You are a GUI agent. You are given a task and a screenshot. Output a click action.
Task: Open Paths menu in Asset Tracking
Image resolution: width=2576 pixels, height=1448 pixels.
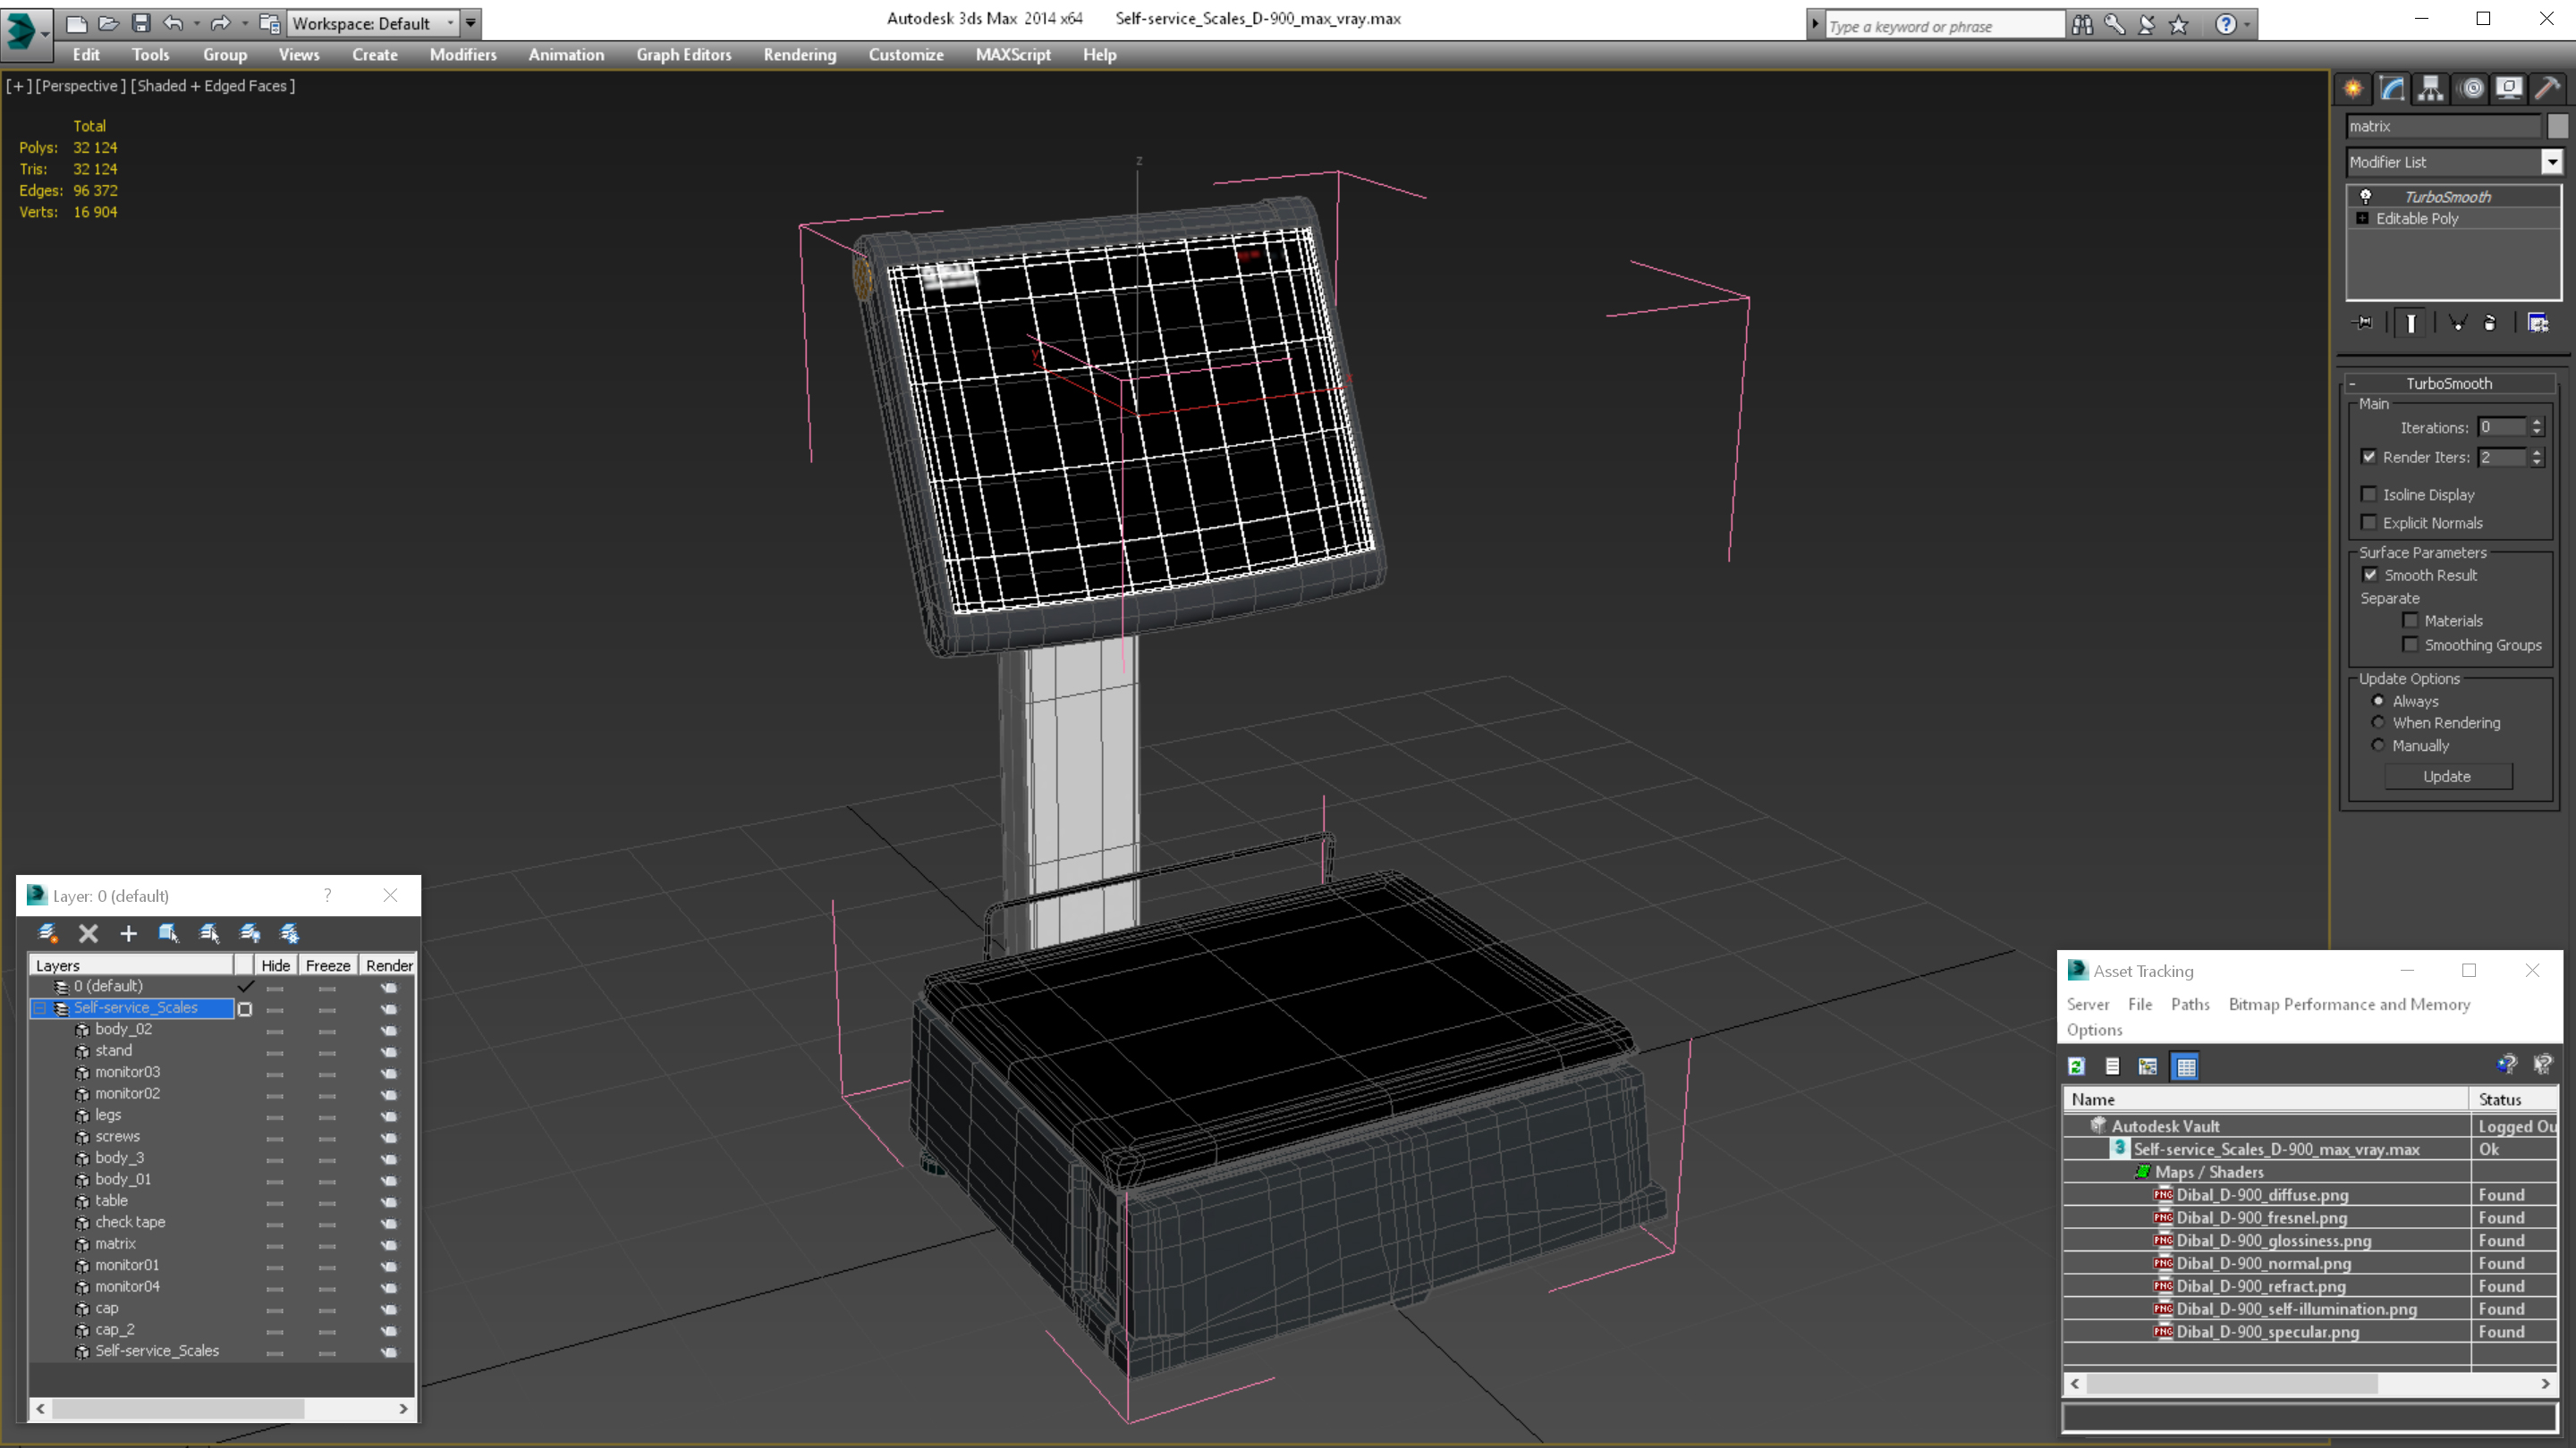click(2189, 1005)
